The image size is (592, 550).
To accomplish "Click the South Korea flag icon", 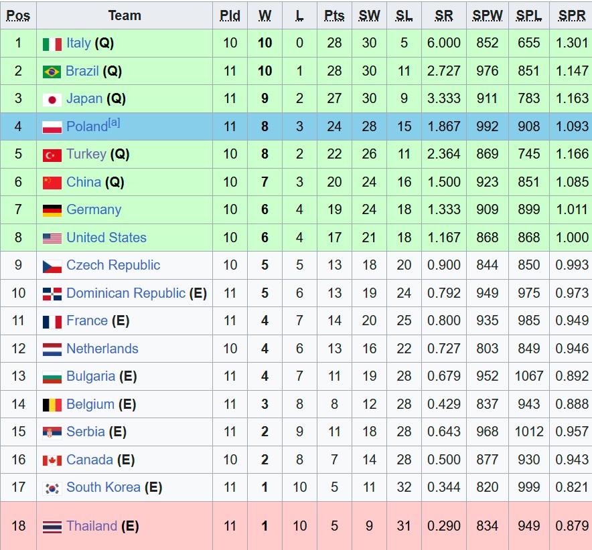I will point(52,488).
